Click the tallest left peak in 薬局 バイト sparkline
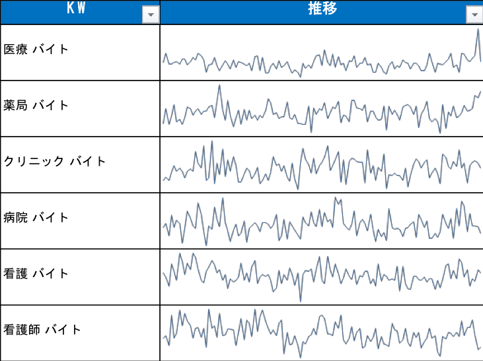 219,87
